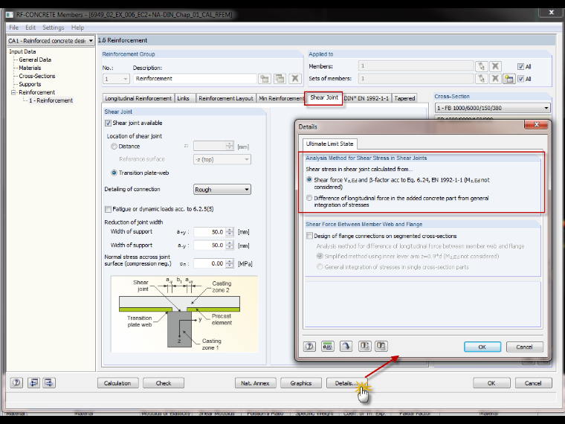Enable Fatigue or dynamic loads checkbox
The image size is (565, 424).
point(108,209)
